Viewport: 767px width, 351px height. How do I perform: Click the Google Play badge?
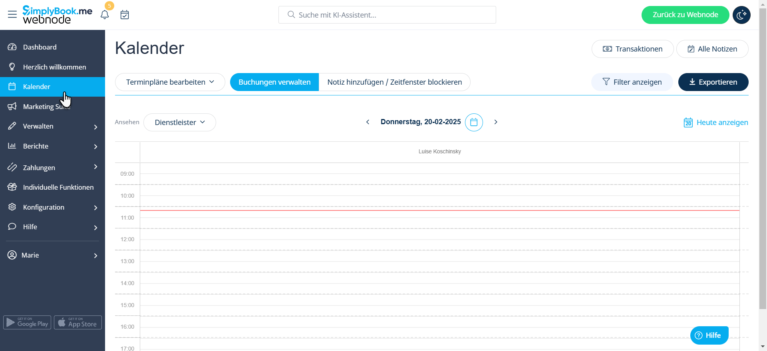coord(27,323)
